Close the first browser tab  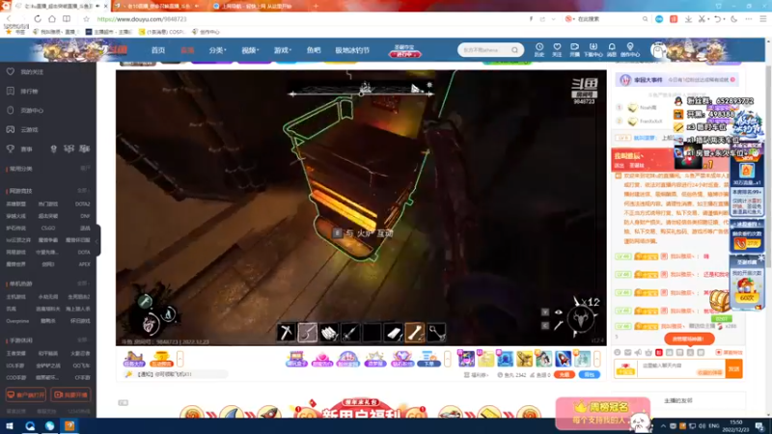point(105,6)
